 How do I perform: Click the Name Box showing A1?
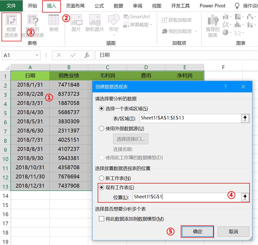click(x=21, y=55)
